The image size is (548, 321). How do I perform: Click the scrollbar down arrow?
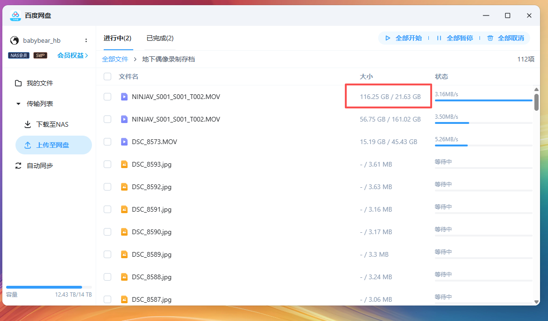coord(536,302)
